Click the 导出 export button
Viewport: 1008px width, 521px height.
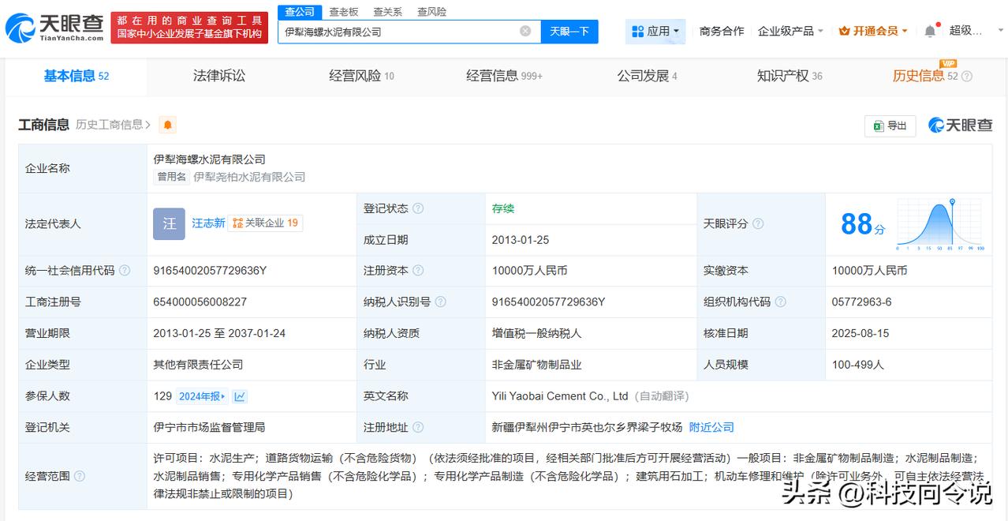(x=890, y=126)
